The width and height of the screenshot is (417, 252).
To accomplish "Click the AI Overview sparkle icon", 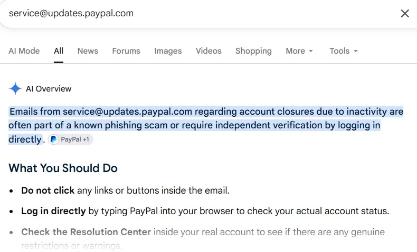I will point(15,88).
